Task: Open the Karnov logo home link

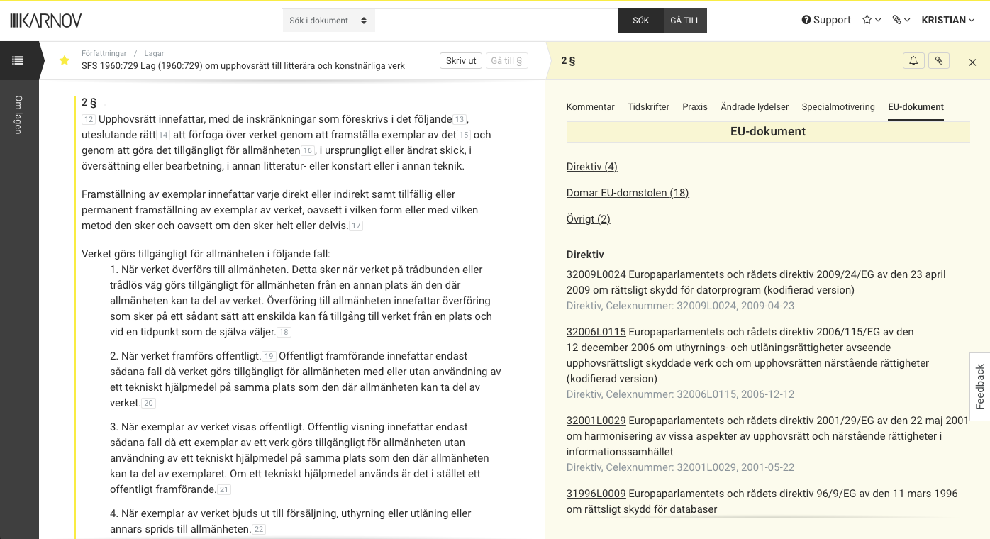Action: [46, 21]
